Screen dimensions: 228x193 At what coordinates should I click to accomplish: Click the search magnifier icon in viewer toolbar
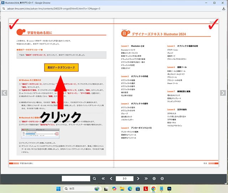tap(94, 178)
